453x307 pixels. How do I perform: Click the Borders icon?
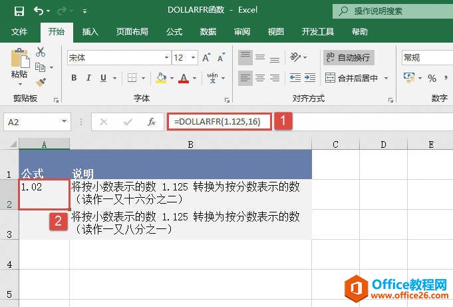pos(132,77)
